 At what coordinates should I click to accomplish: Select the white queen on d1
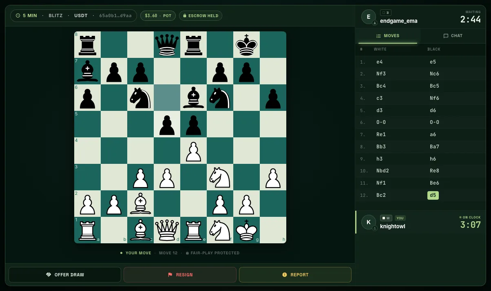(x=167, y=230)
